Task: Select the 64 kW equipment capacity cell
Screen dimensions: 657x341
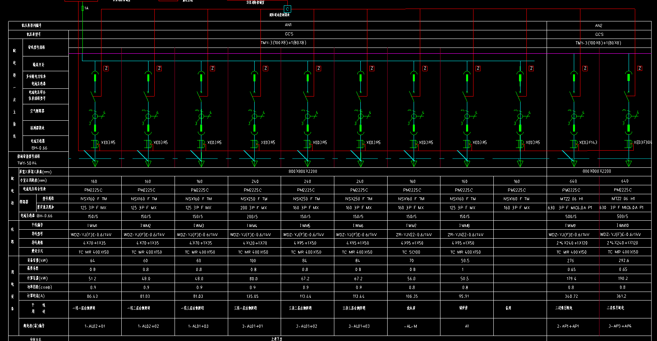Action: point(93,261)
